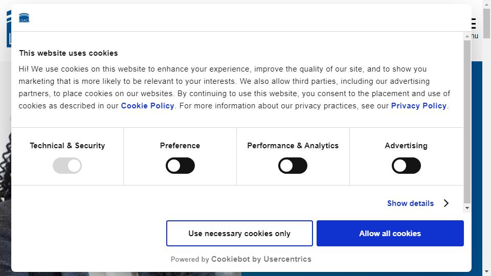Turn on the Advertising cookies toggle
This screenshot has height=276, width=491.
point(406,166)
